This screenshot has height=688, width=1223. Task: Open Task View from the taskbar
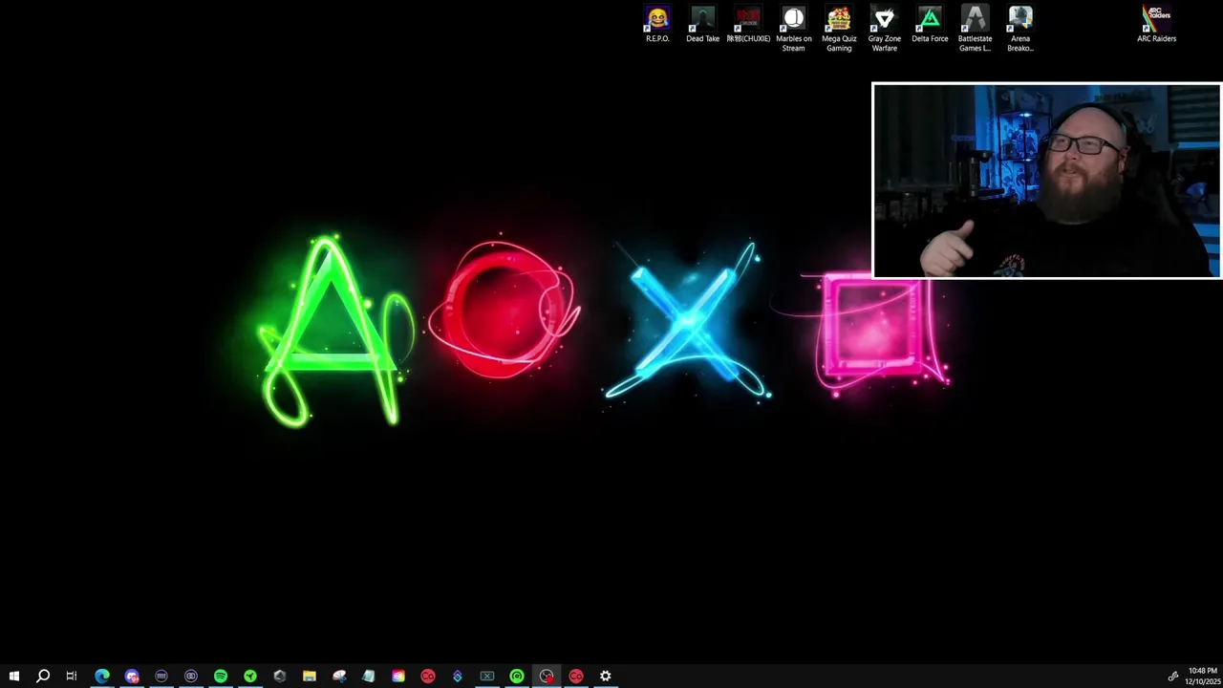[x=72, y=676]
